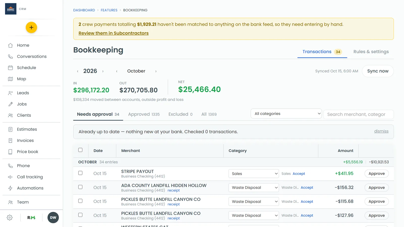Check the STRIPE PAYOUT row checkbox
Image resolution: width=404 pixels, height=227 pixels.
[x=80, y=173]
